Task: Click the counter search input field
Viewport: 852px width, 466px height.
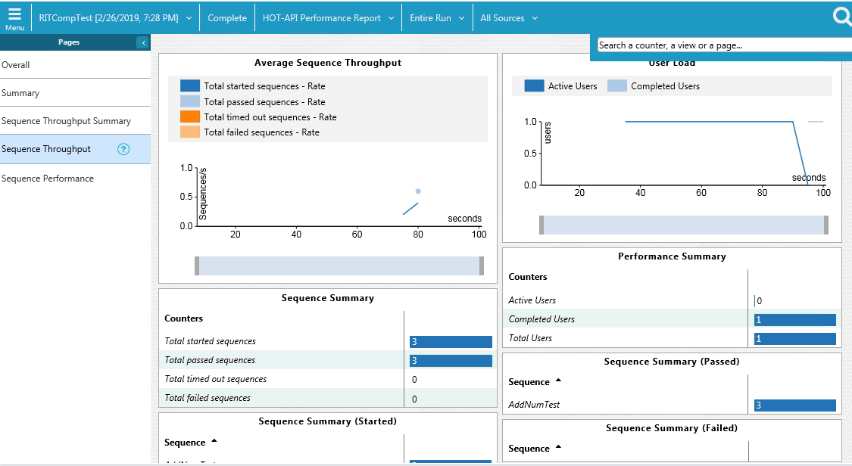Action: click(x=719, y=45)
